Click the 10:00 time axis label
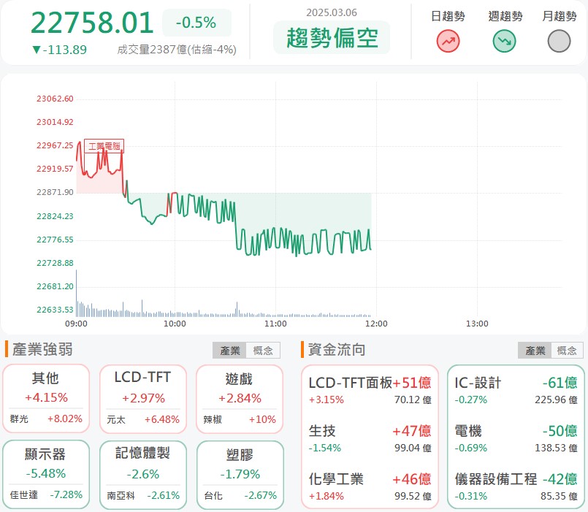Screen dimensions: 588x512 175,324
